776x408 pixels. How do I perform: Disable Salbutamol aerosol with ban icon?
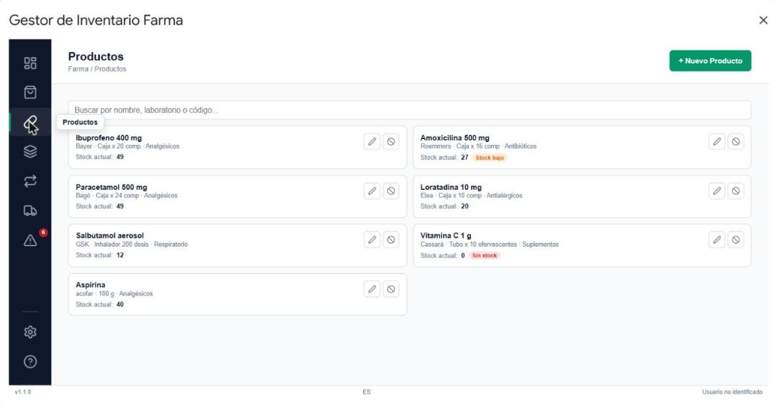tap(391, 240)
